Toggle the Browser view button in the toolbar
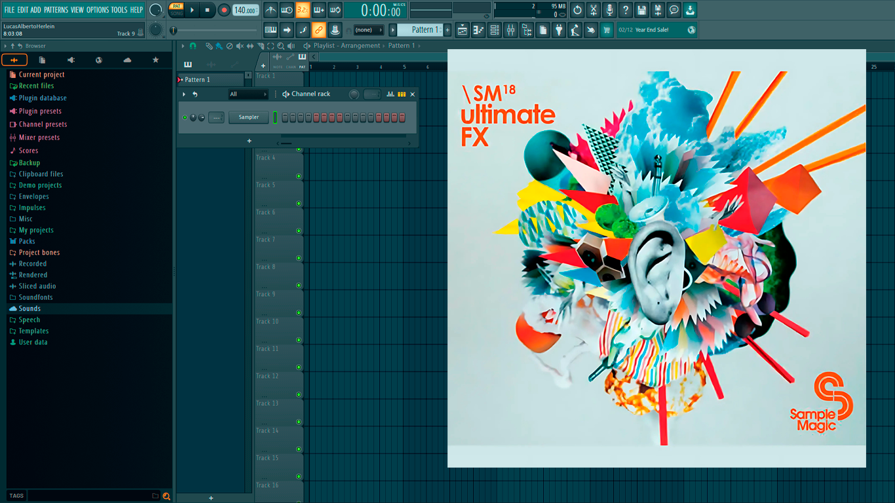Viewport: 895px width, 503px height. click(x=527, y=29)
